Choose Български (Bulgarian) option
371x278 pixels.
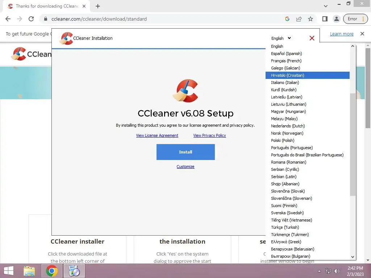(307, 256)
